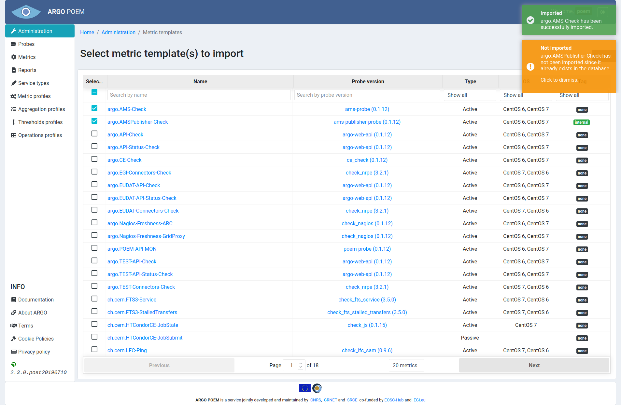Open Thresholds profiles in the sidebar
Image resolution: width=621 pixels, height=405 pixels.
[40, 122]
